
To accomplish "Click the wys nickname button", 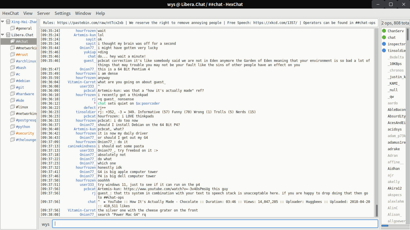I will [x=45, y=224].
